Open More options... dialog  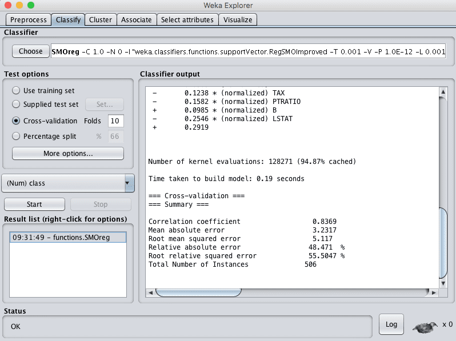click(68, 153)
